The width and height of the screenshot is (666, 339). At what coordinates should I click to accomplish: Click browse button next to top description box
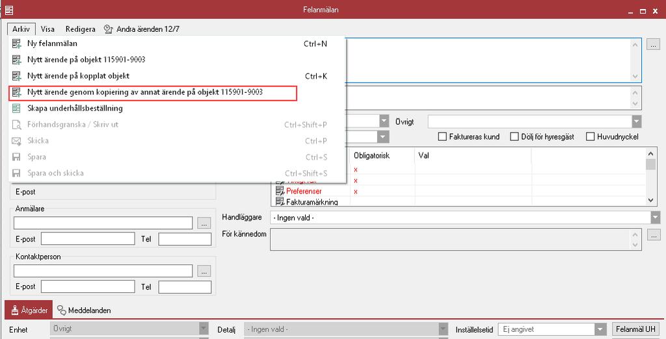click(x=653, y=44)
